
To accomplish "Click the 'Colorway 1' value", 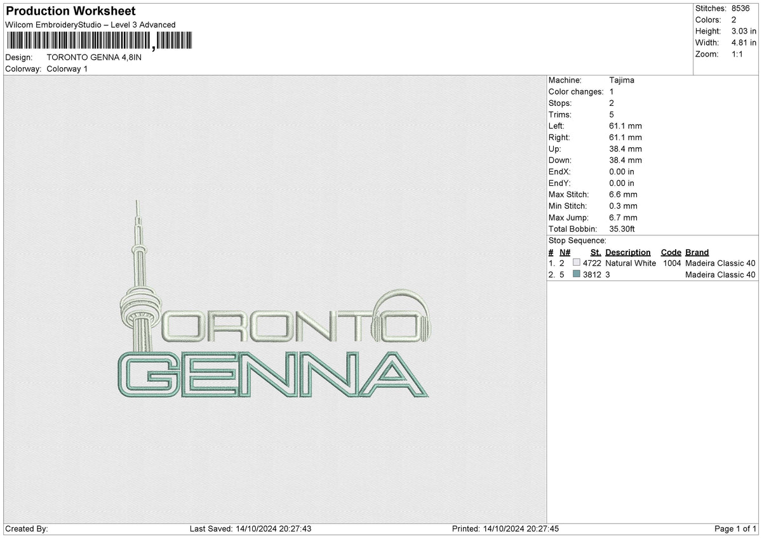I will 67,69.
